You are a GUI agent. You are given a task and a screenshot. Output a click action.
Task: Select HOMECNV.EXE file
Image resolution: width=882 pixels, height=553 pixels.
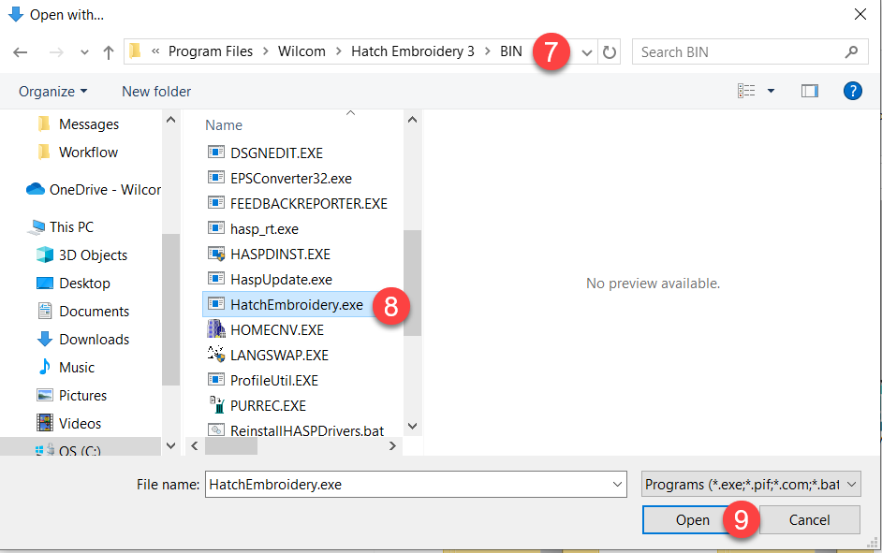pos(277,330)
